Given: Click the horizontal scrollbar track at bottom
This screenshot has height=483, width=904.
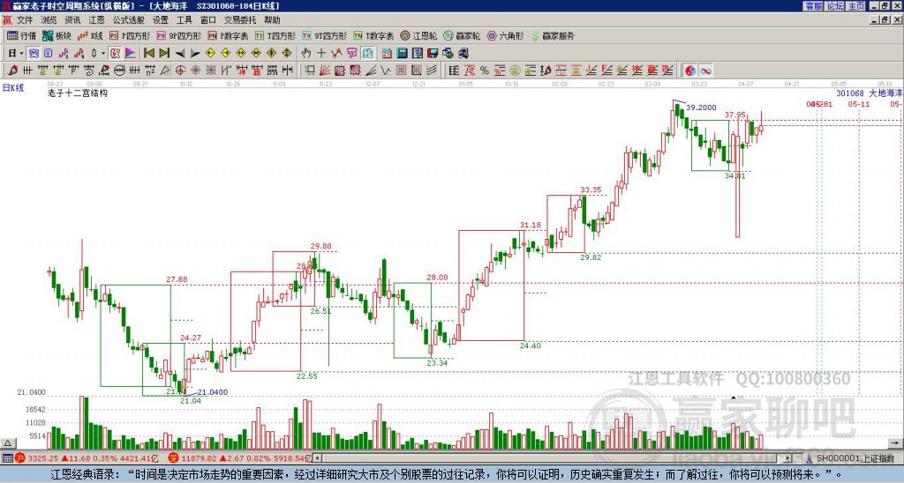Looking at the screenshot, I should [552, 458].
